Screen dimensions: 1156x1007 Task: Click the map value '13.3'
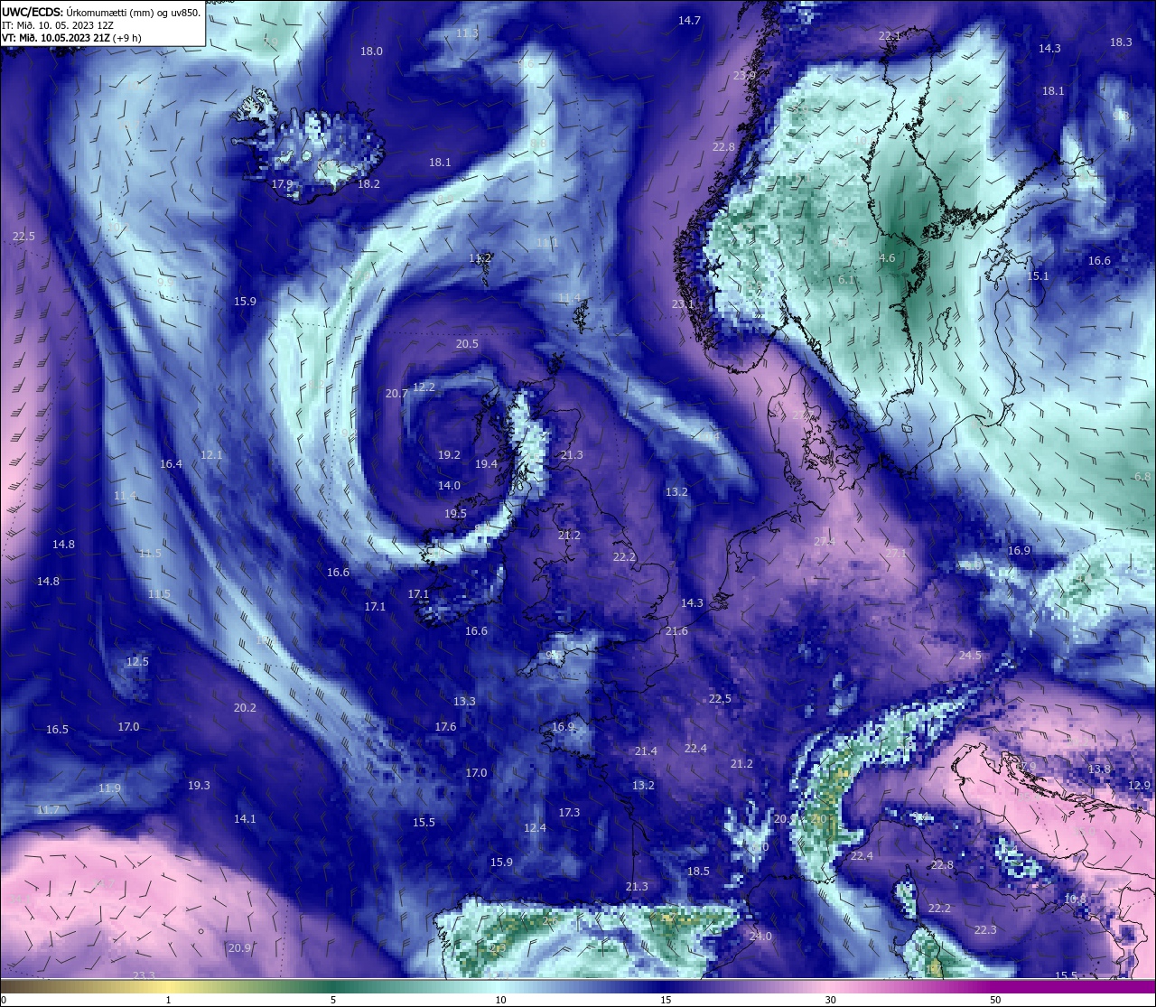[x=464, y=702]
